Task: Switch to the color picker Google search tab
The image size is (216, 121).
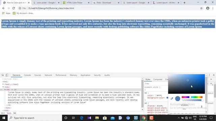Action: pyautogui.click(x=46, y=3)
